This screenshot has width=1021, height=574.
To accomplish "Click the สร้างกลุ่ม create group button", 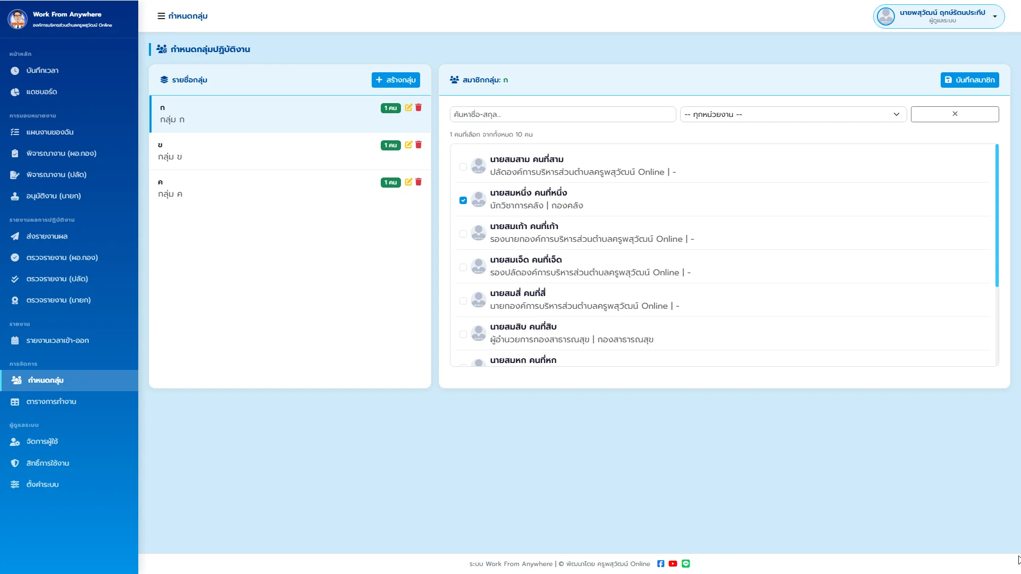I will (x=396, y=80).
